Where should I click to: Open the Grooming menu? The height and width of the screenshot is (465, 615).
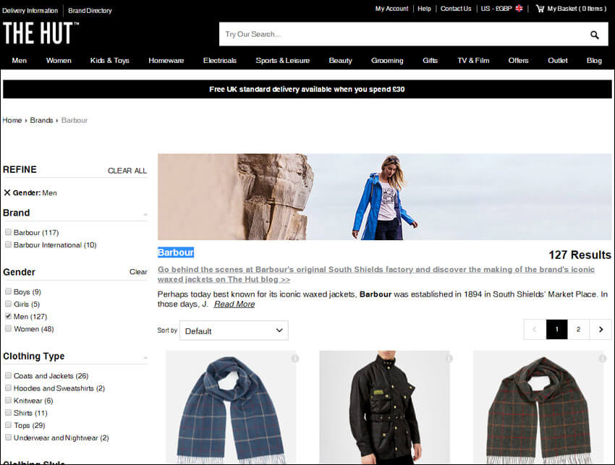click(387, 60)
